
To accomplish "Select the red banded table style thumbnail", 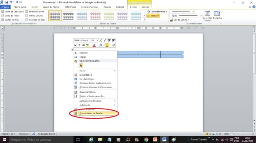I will click(95, 16).
